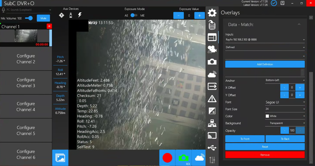The width and height of the screenshot is (315, 166).
Task: Open the Font Segoe UI dropdown
Action: pyautogui.click(x=285, y=102)
